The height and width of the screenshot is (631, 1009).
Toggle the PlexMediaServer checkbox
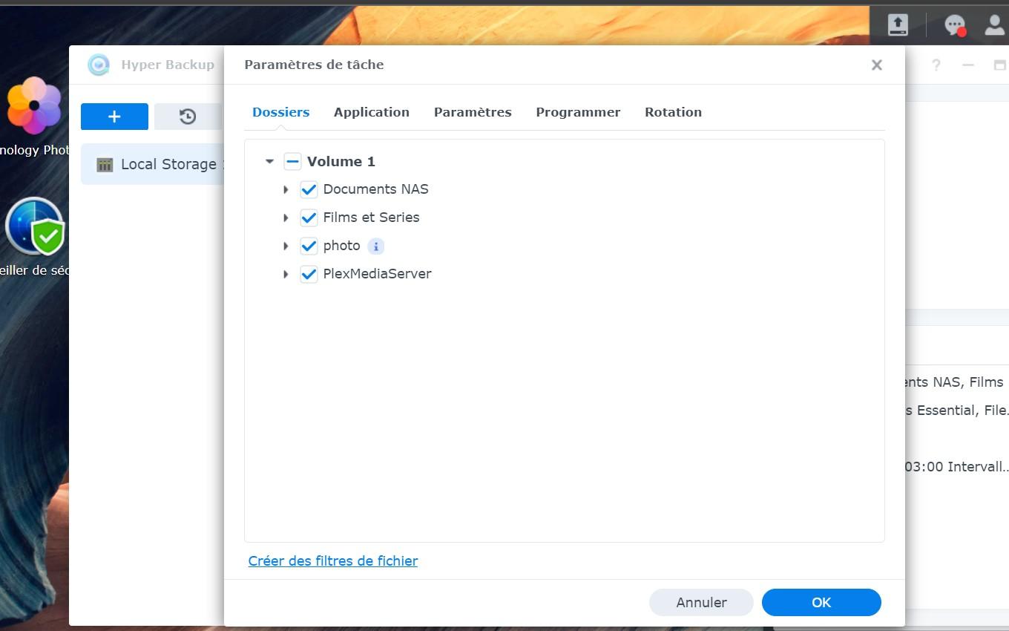click(x=309, y=274)
